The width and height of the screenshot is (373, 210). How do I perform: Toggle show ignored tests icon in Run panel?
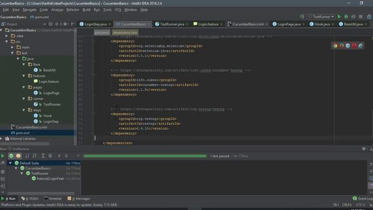coord(18,156)
